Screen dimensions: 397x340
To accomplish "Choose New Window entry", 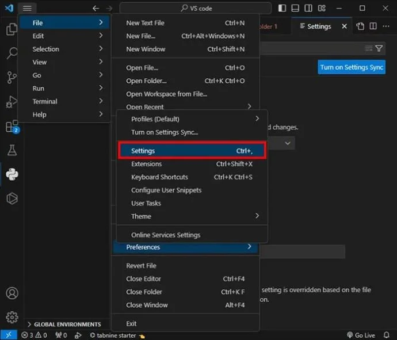I will tap(186, 49).
